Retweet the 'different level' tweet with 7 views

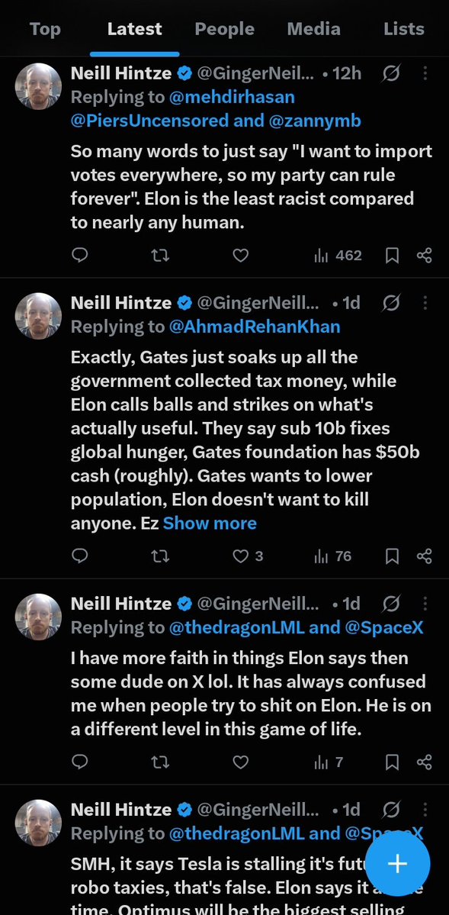tap(160, 762)
